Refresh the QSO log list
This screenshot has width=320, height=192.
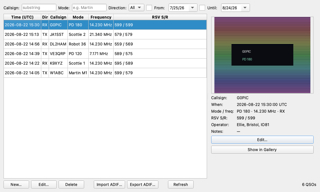180,184
